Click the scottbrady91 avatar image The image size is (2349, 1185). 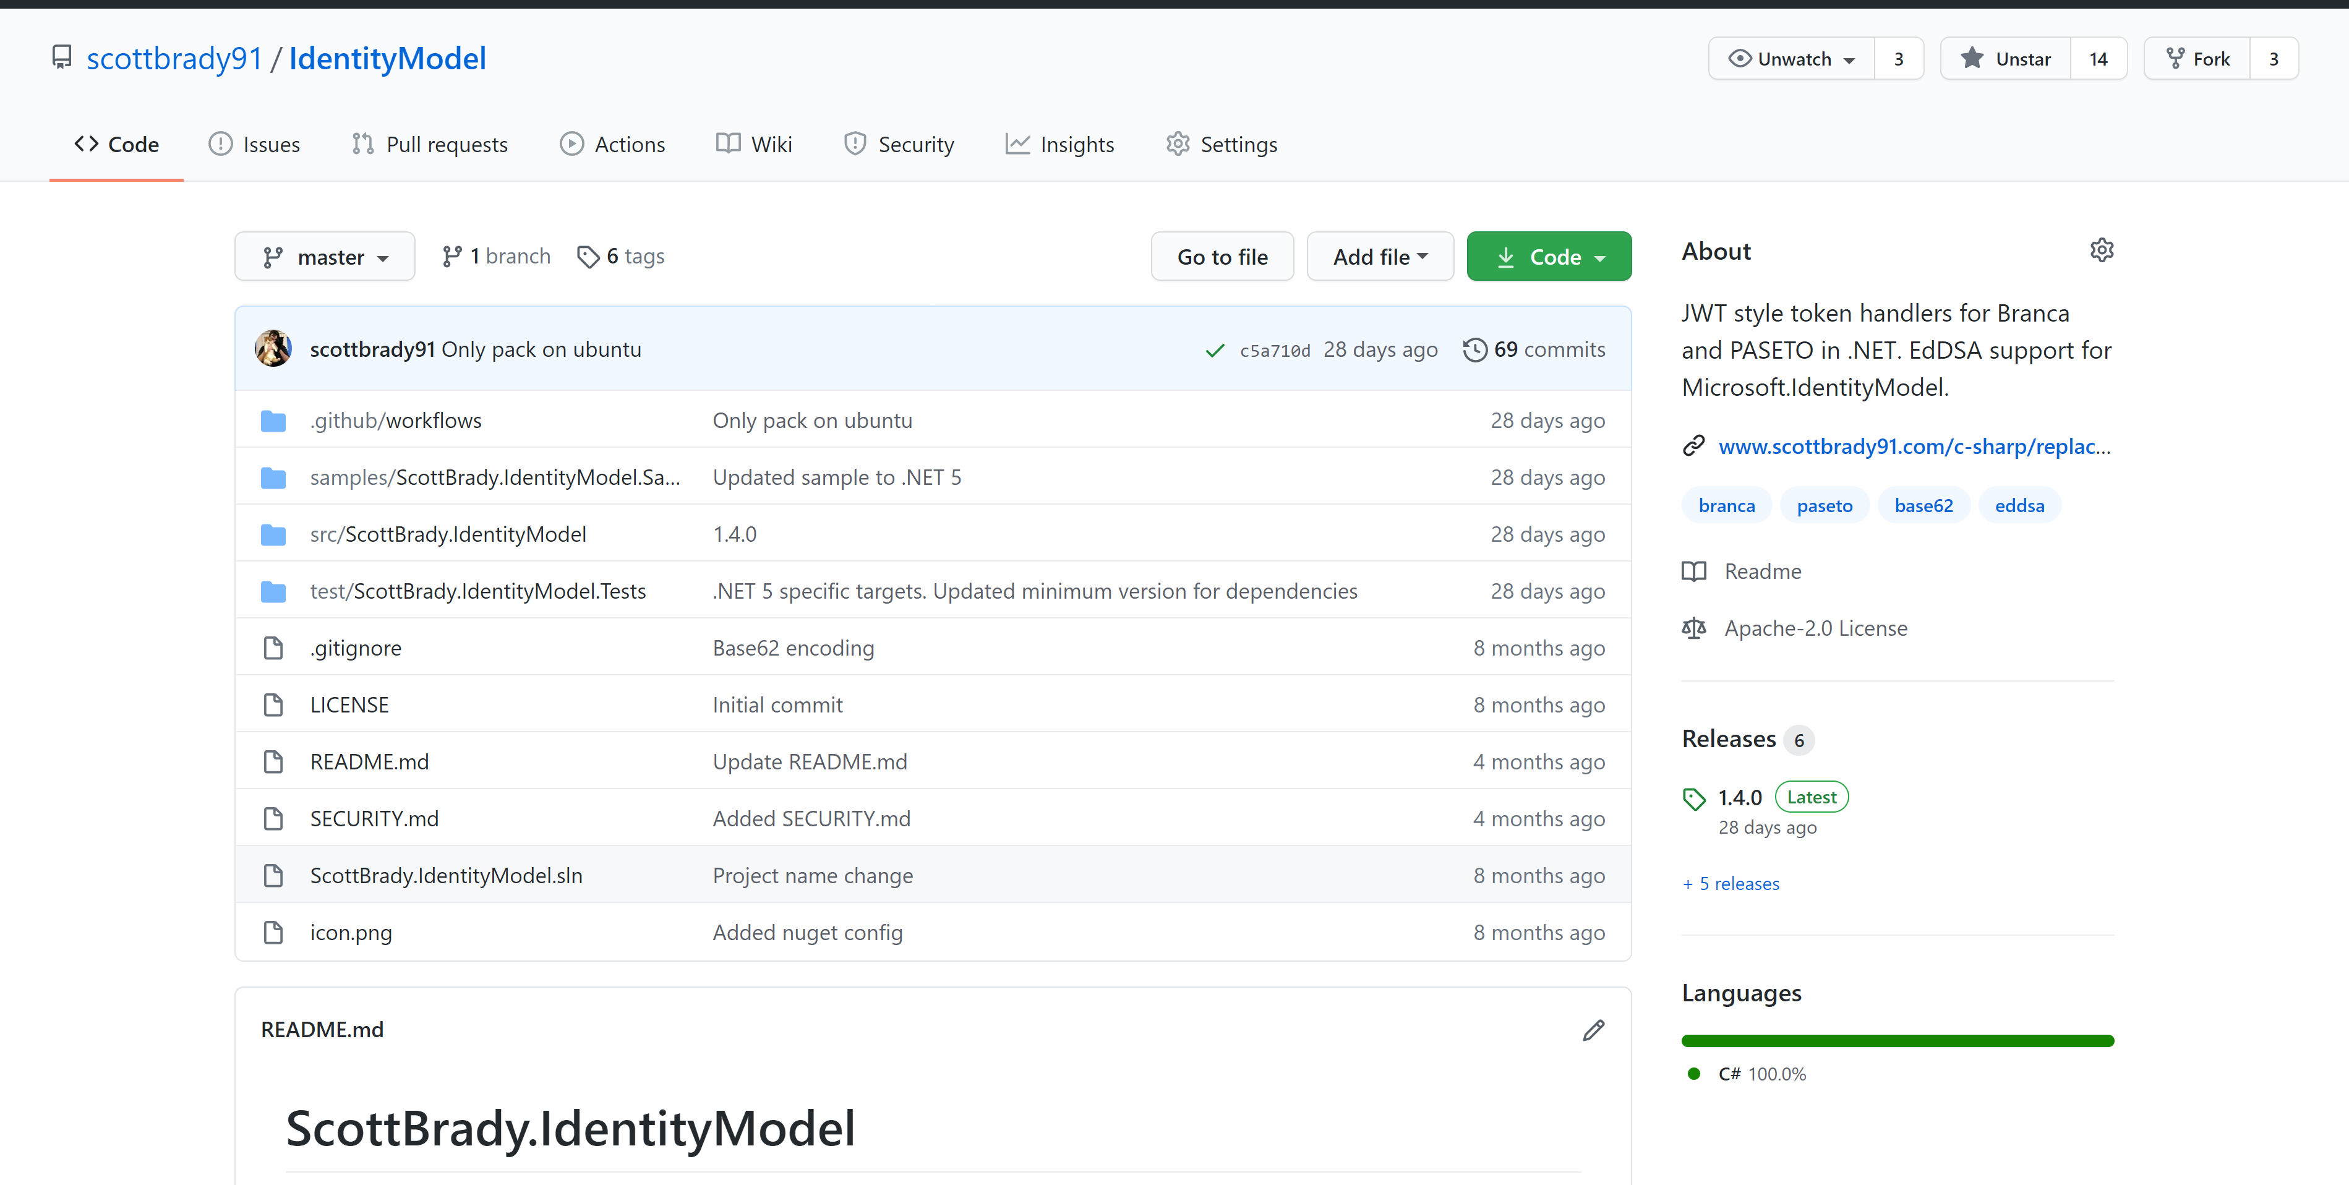pyautogui.click(x=273, y=349)
